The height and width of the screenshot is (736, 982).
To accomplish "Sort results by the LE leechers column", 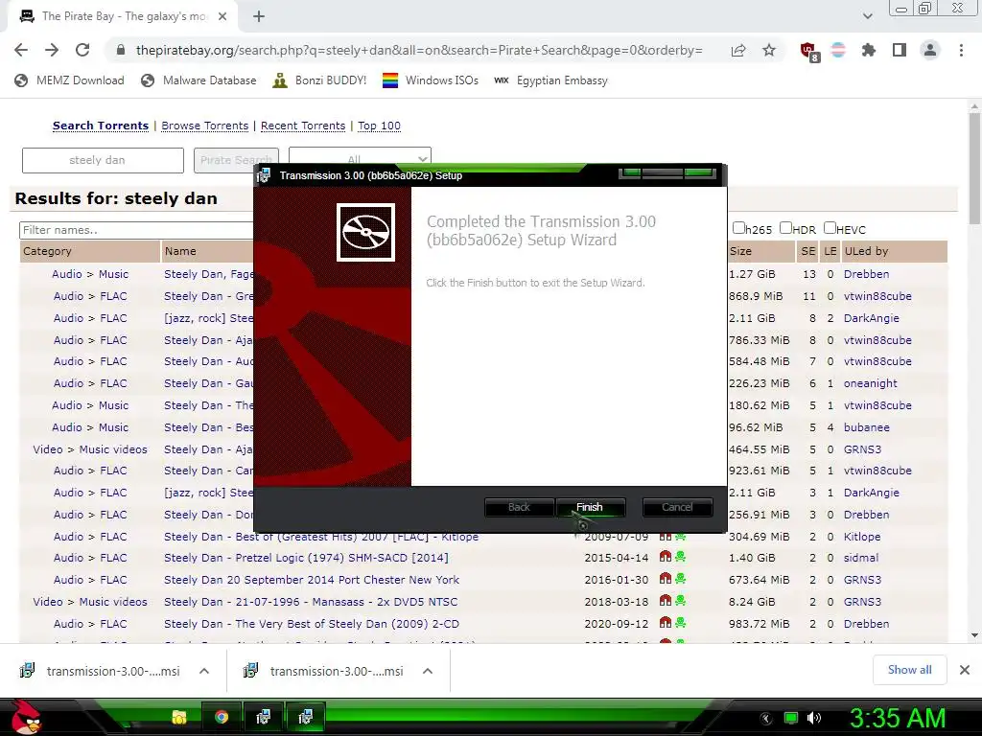I will (x=830, y=251).
